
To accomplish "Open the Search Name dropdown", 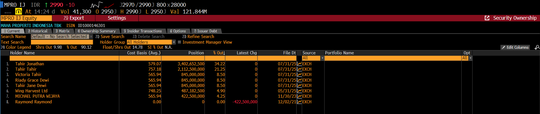I will pyautogui.click(x=91, y=37).
